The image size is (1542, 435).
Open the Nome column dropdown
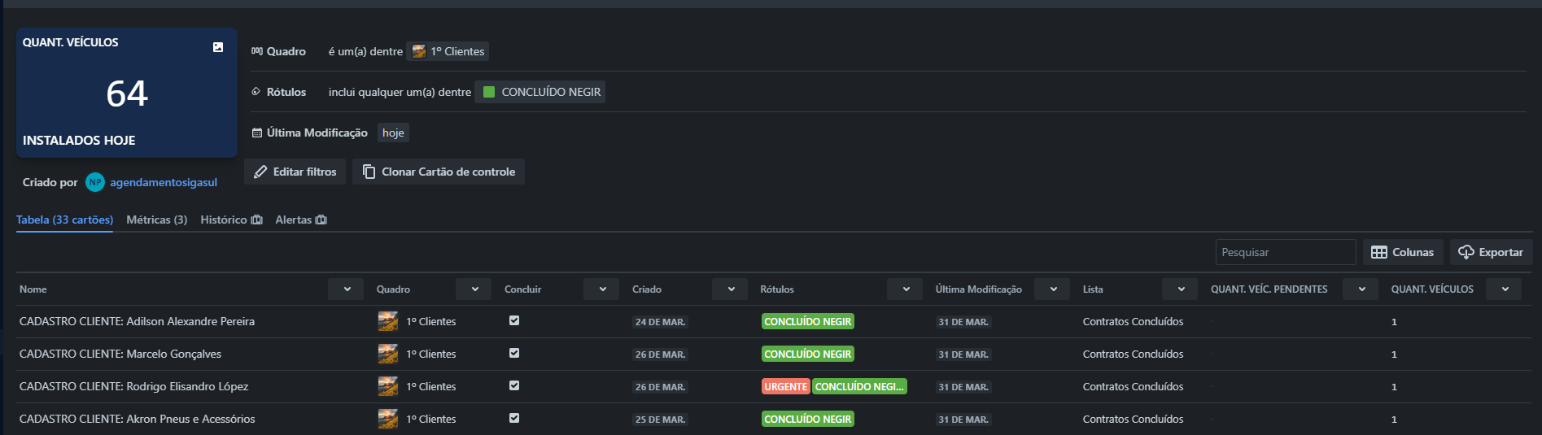346,289
